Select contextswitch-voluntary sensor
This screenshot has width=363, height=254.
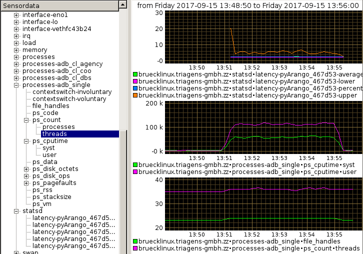point(69,99)
